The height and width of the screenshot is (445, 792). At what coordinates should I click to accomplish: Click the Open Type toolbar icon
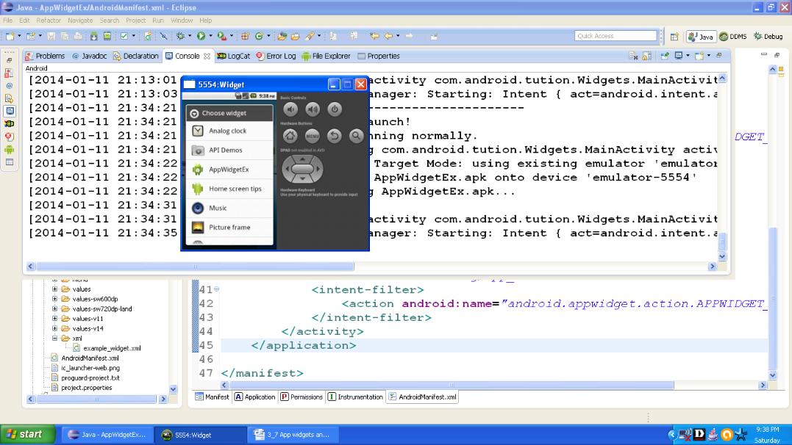click(x=282, y=36)
